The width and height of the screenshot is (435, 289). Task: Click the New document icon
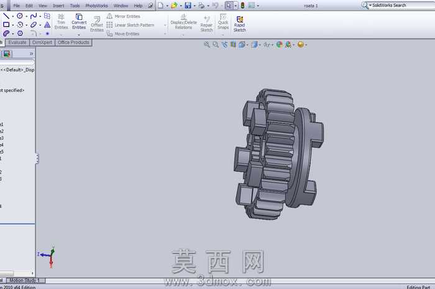(x=160, y=5)
